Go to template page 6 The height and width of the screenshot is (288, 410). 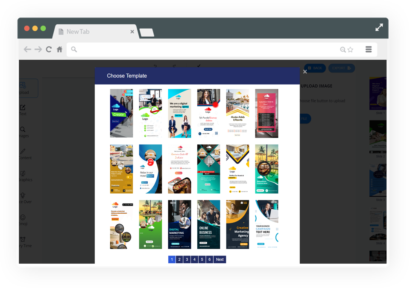[209, 259]
